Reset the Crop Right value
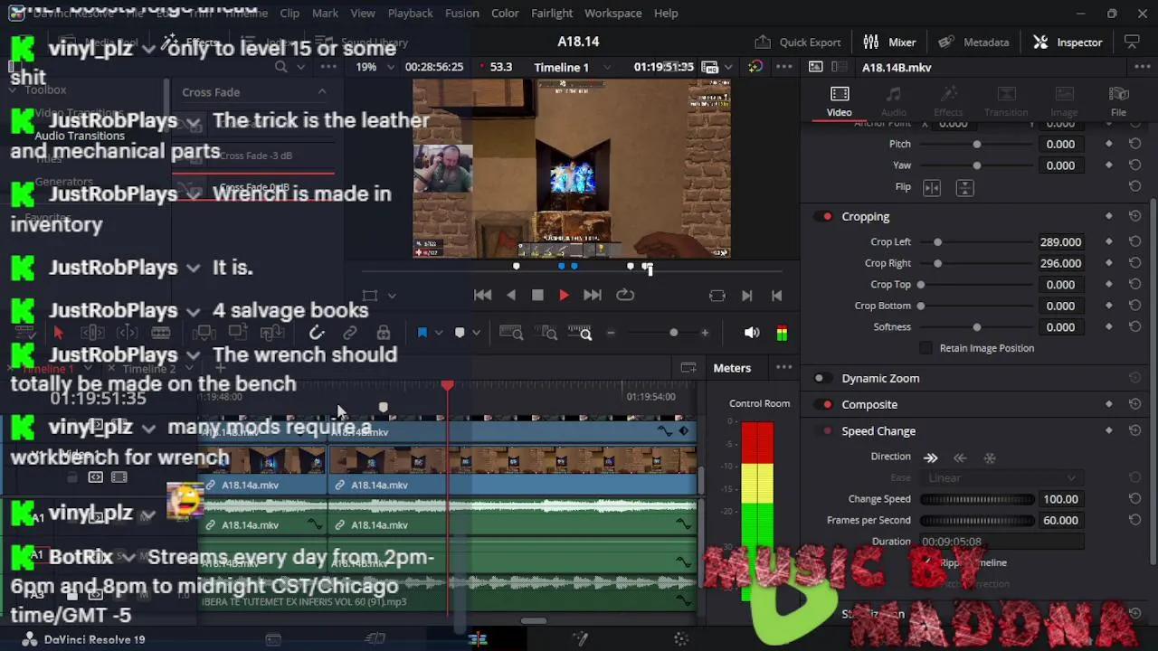Screen dimensions: 1158x651 pos(1134,263)
